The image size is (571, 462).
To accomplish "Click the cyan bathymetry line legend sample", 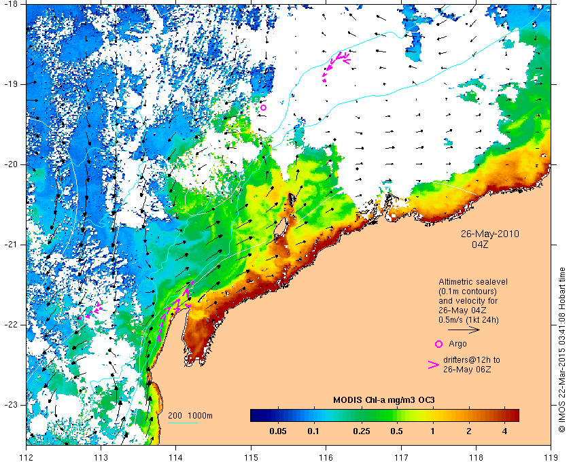I will tap(182, 423).
